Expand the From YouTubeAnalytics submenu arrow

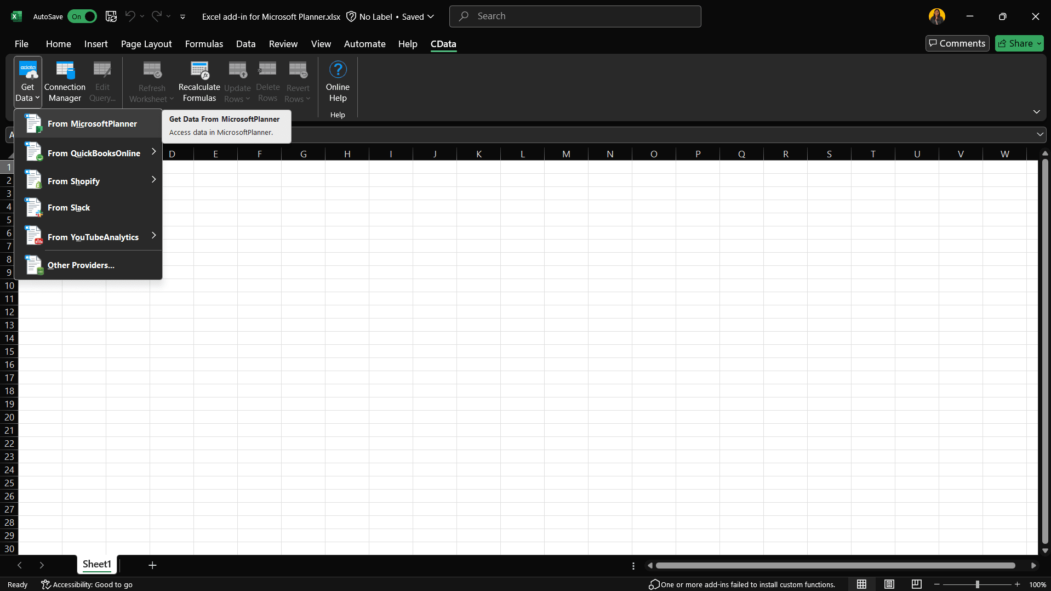[x=153, y=236]
